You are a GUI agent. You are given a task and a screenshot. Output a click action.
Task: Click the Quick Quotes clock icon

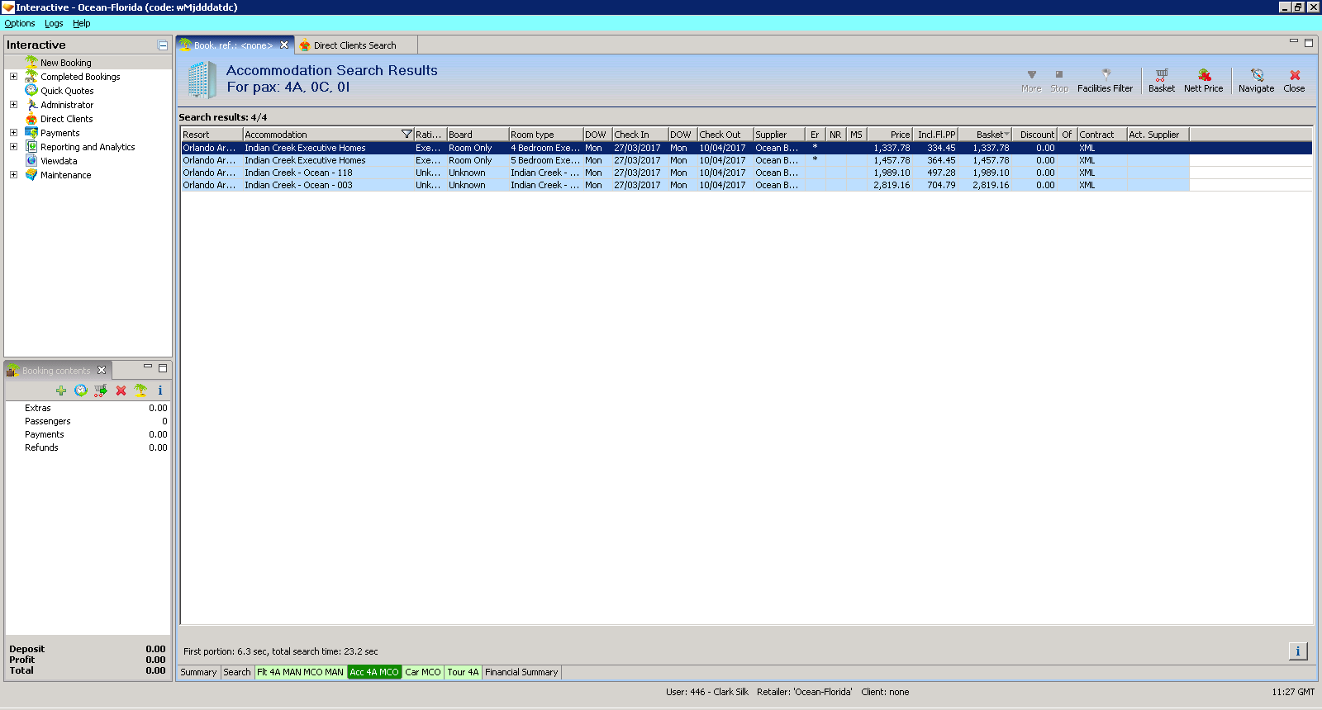coord(31,91)
